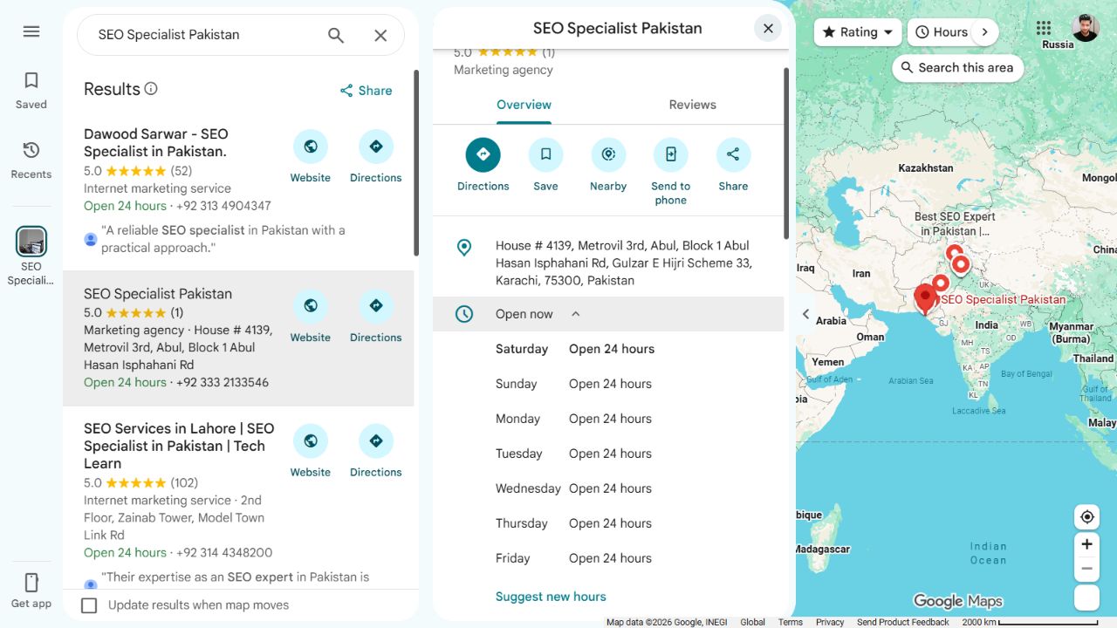Image resolution: width=1117 pixels, height=628 pixels.
Task: Click the address location pin row
Action: pos(608,263)
